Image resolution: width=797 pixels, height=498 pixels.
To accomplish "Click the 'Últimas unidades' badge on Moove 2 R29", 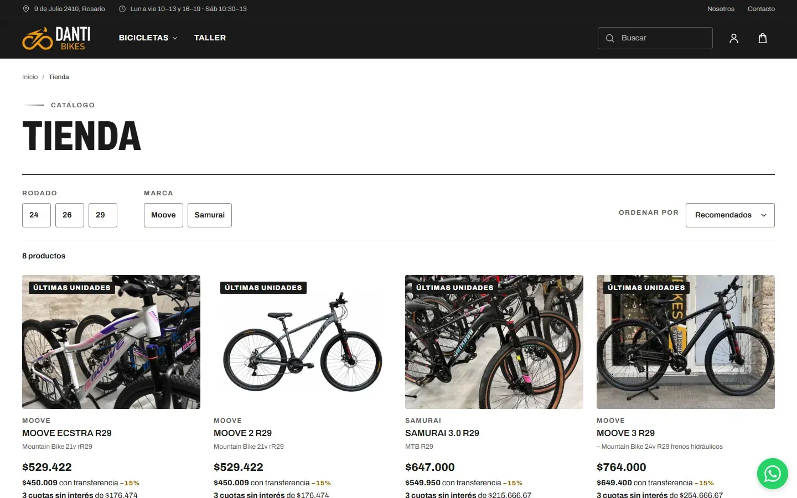I will 263,288.
